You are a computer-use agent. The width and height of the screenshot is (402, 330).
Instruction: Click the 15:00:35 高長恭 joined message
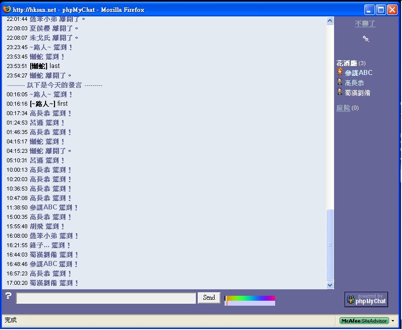39,217
